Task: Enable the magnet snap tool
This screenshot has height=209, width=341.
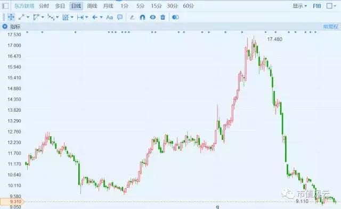Action: [x=142, y=17]
